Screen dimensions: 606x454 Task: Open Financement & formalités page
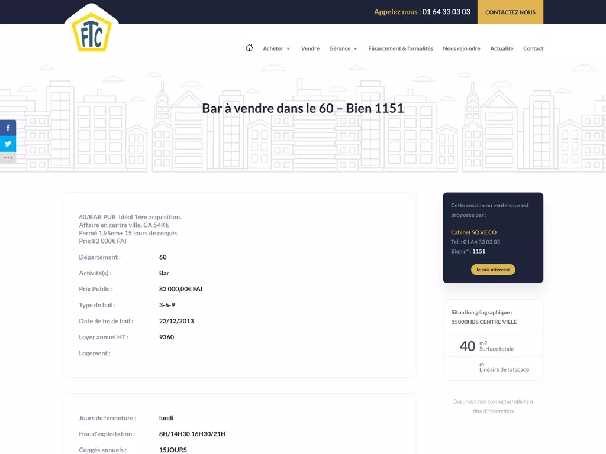coord(401,48)
